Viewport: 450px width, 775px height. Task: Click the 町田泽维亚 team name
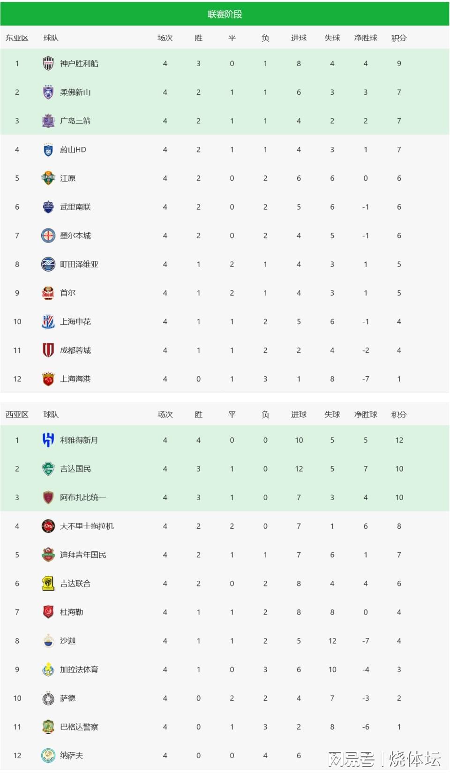point(79,264)
